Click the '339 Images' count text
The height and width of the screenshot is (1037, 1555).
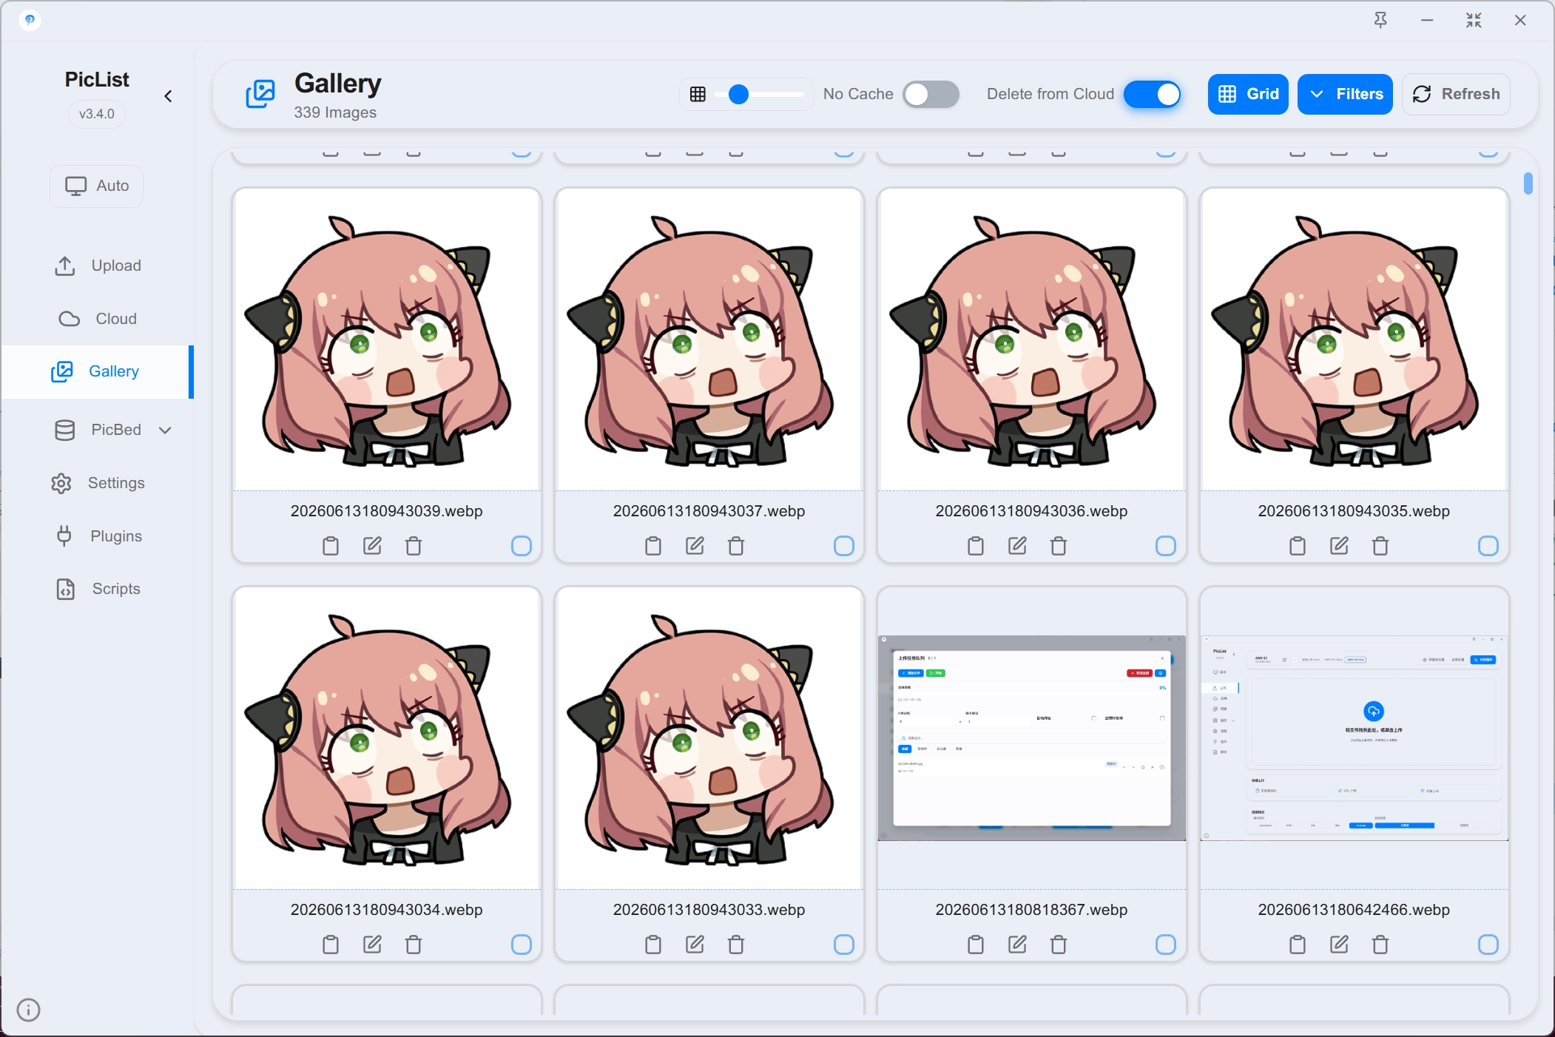click(335, 112)
